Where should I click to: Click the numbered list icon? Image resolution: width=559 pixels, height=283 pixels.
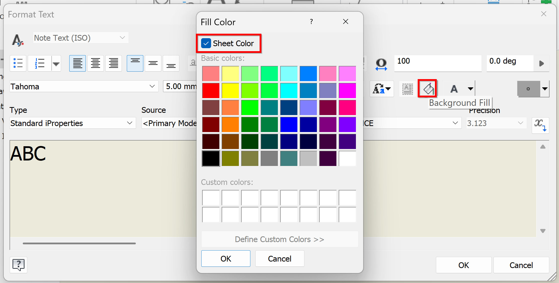tap(40, 63)
